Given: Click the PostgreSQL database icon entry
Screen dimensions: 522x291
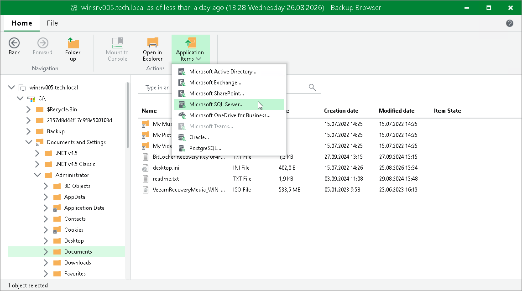Looking at the screenshot, I should point(182,149).
